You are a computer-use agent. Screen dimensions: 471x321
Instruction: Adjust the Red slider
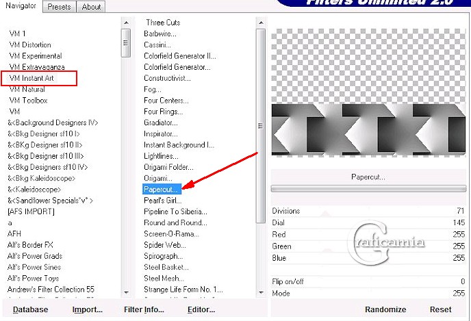pos(368,235)
